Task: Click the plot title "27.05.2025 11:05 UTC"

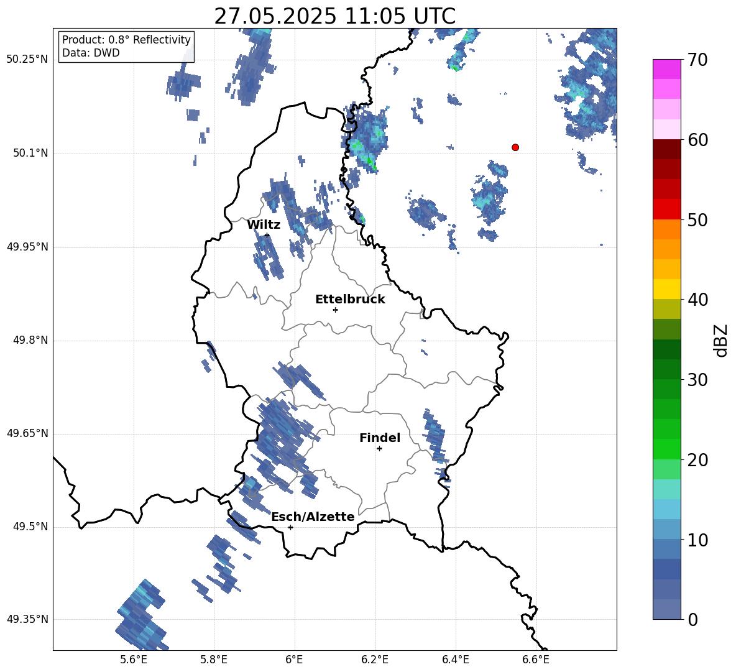Action: (x=334, y=16)
